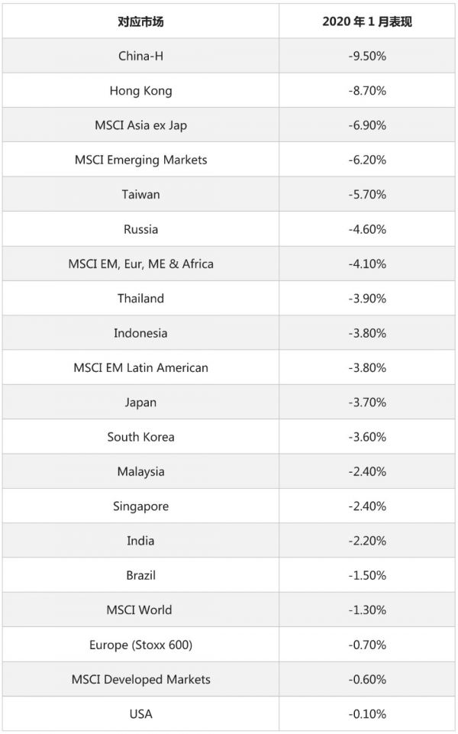Click the -4.60% value for Russia
Viewport: 458px width, 734px height.
366,229
